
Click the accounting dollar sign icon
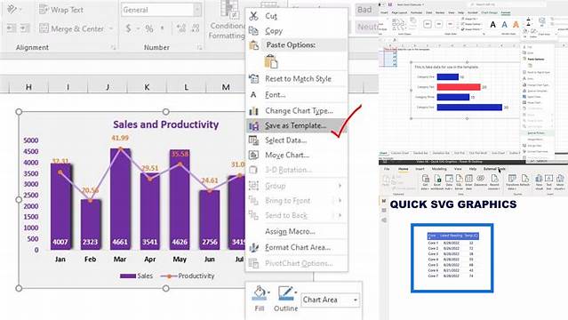(x=128, y=28)
